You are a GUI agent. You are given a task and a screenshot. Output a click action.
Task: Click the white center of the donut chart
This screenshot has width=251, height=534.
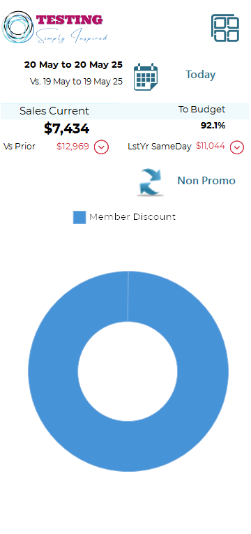click(128, 371)
